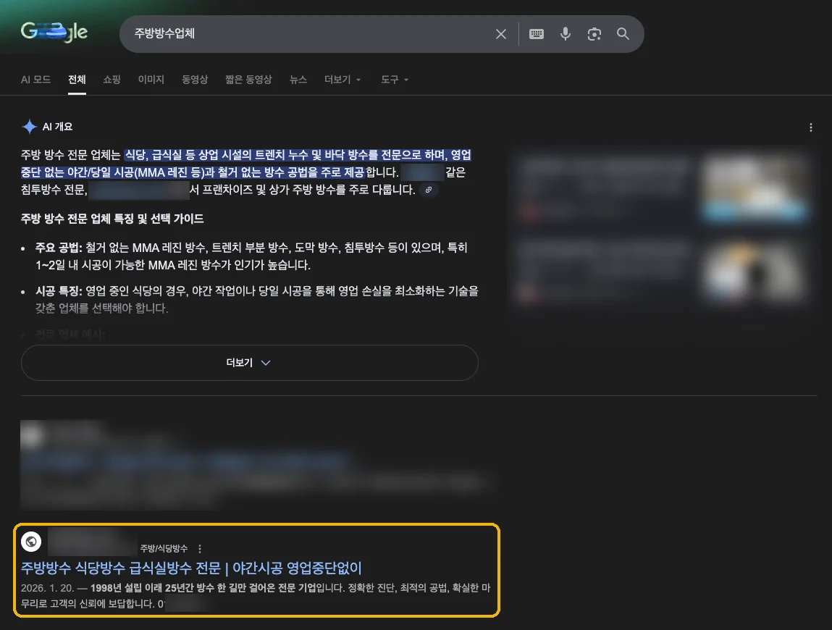Switch to the 이미지 tab
This screenshot has height=630, width=832.
click(151, 80)
